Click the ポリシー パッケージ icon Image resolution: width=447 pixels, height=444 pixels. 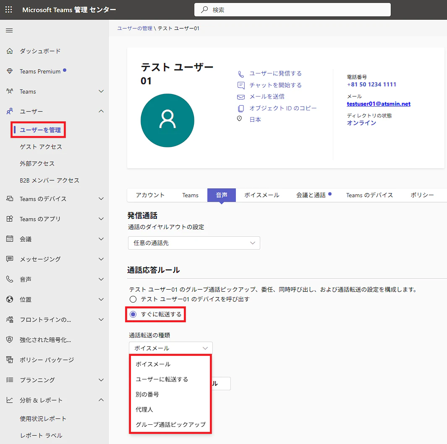coord(10,360)
